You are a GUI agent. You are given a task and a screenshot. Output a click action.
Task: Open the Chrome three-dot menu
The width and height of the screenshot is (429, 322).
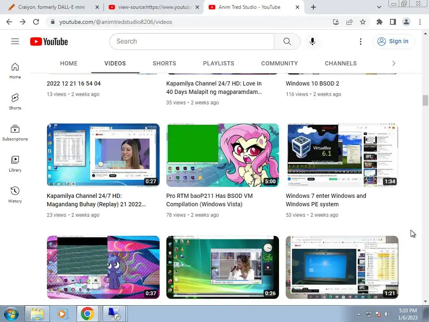420,22
